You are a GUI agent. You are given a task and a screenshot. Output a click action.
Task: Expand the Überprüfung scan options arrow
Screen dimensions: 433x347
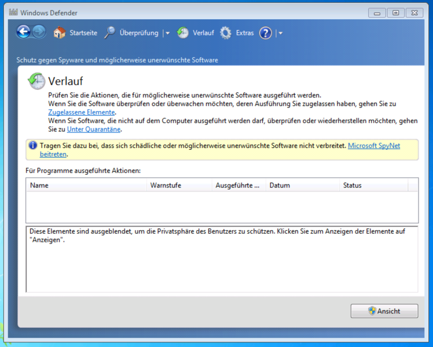[x=167, y=33]
